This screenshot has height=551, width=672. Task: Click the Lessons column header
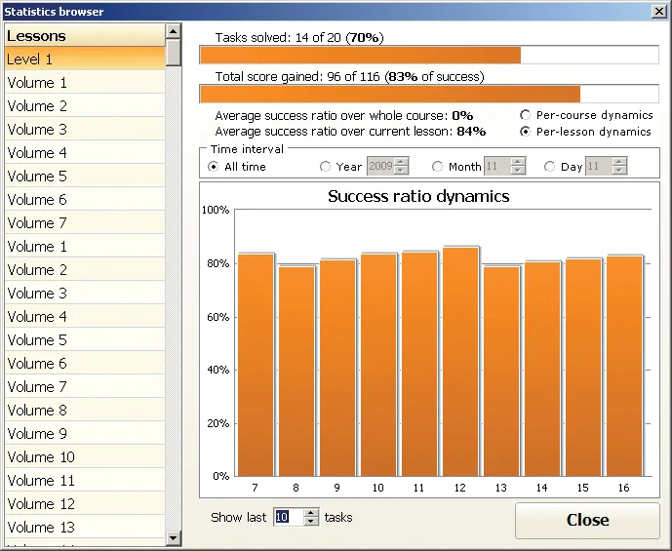[85, 35]
